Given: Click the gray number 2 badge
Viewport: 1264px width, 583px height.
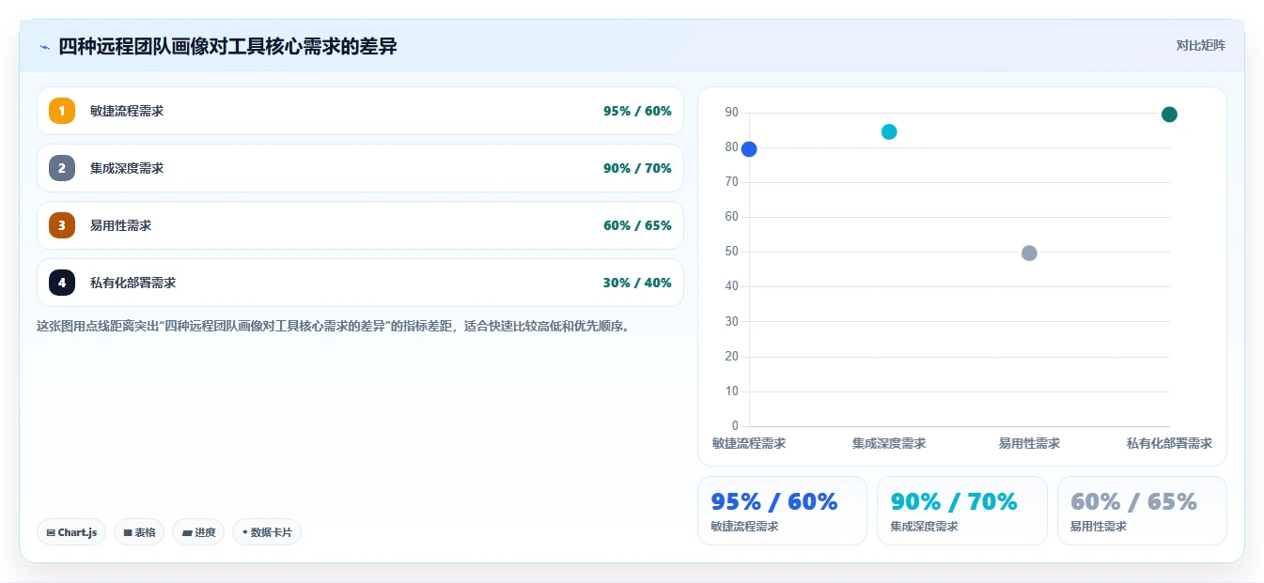Looking at the screenshot, I should coord(62,168).
